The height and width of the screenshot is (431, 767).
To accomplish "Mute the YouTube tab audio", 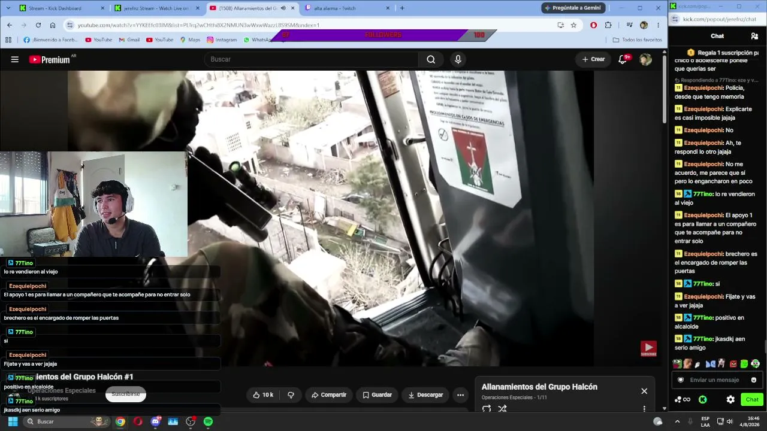I will pyautogui.click(x=283, y=8).
